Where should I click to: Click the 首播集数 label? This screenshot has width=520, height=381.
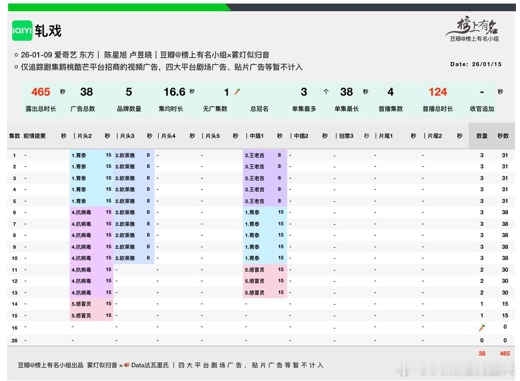click(391, 109)
